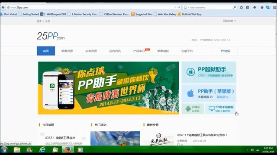Open the iOS7.1.1完美越狱工具Win版 article link
277x155 pixels.
(202, 135)
